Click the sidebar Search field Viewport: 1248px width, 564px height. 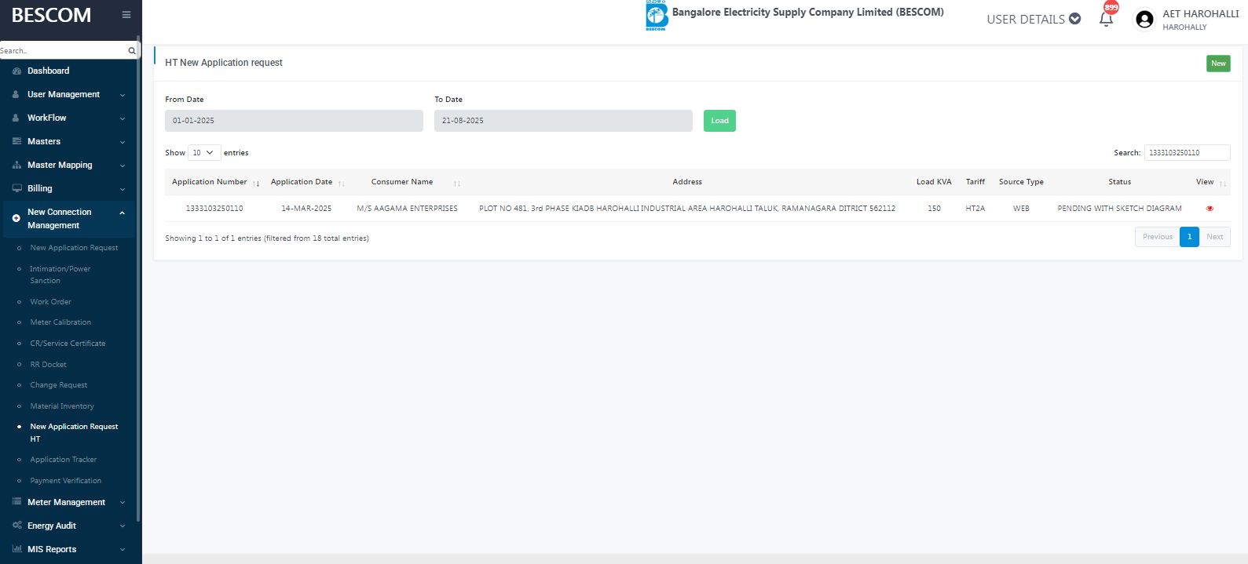(x=64, y=50)
